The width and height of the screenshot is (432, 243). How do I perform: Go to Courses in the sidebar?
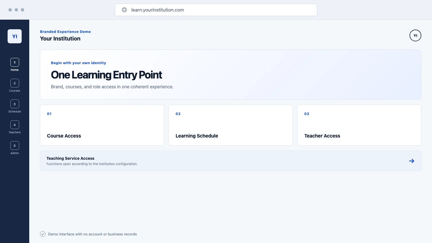click(x=15, y=86)
